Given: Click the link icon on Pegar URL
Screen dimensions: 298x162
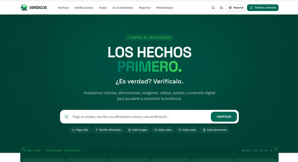Looking at the screenshot, I should tap(73, 130).
